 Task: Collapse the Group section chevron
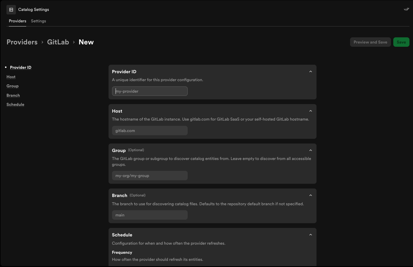point(311,150)
